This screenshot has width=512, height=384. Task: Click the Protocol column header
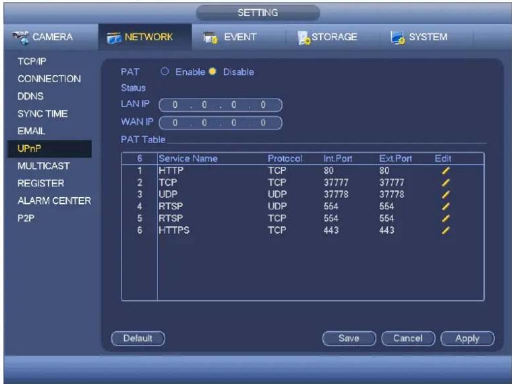[x=285, y=158]
